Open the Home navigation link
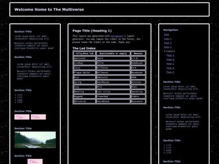219x164 pixels. [167, 34]
